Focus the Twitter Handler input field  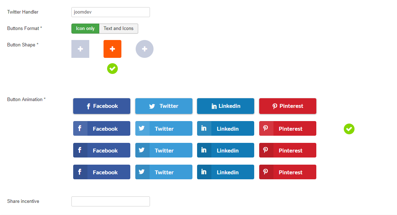(x=111, y=12)
